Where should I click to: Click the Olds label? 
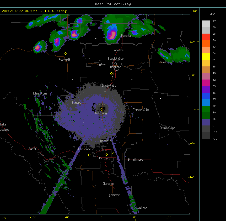(x=102, y=103)
